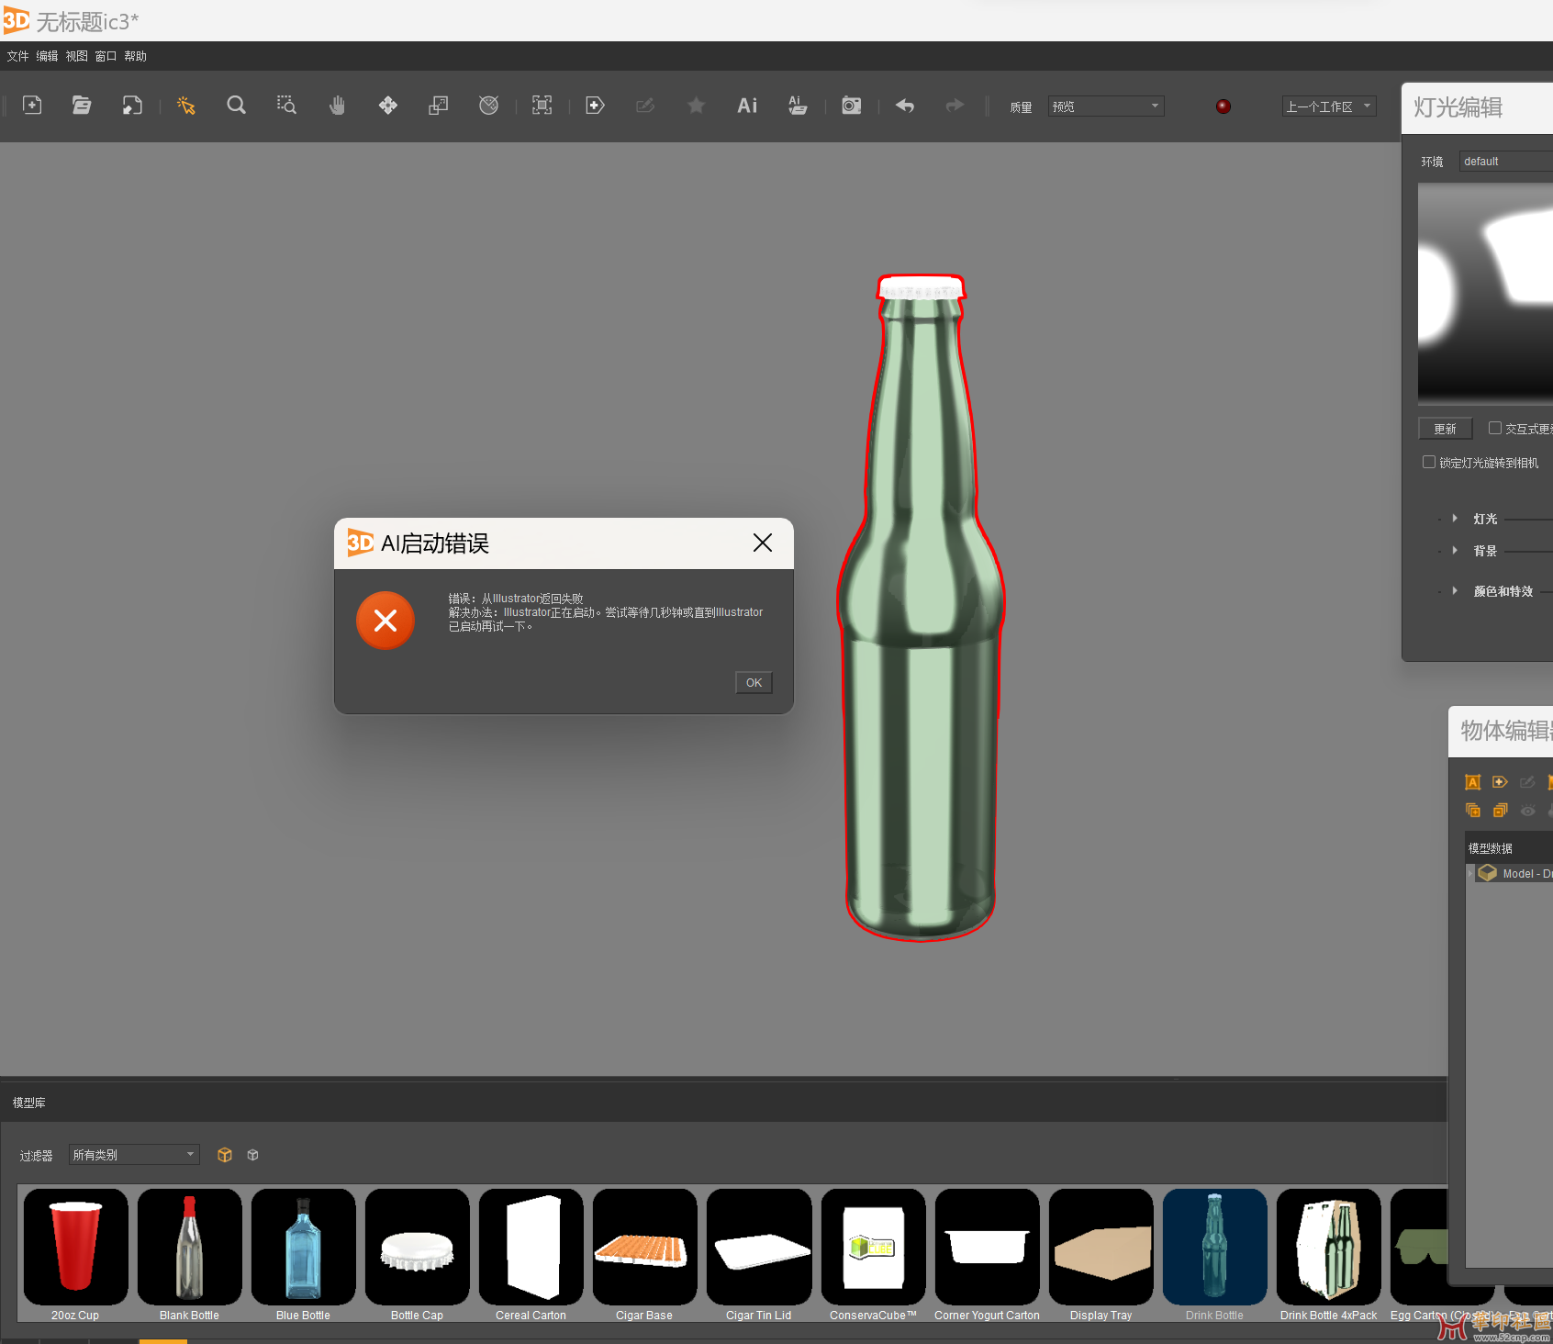Expand the 颜色和特效 section
1553x1344 pixels.
point(1455,591)
